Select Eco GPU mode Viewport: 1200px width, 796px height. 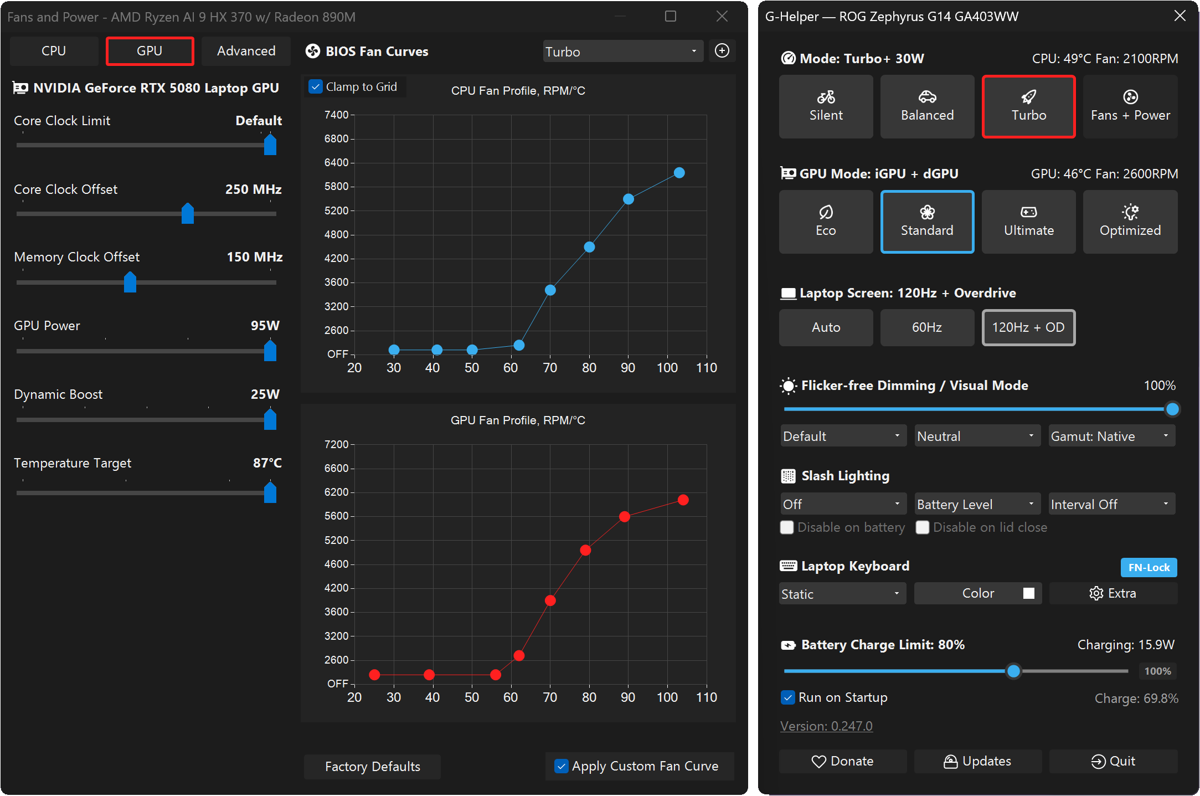click(826, 222)
